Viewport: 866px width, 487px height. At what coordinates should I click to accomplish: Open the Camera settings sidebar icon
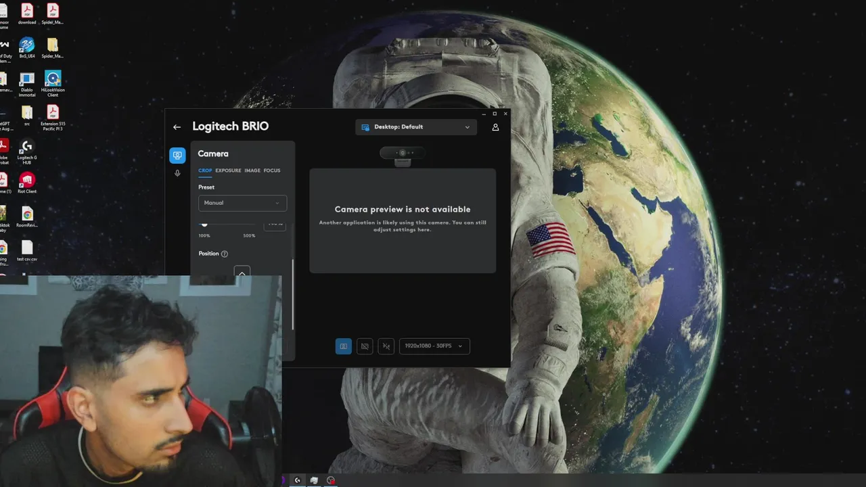[177, 155]
